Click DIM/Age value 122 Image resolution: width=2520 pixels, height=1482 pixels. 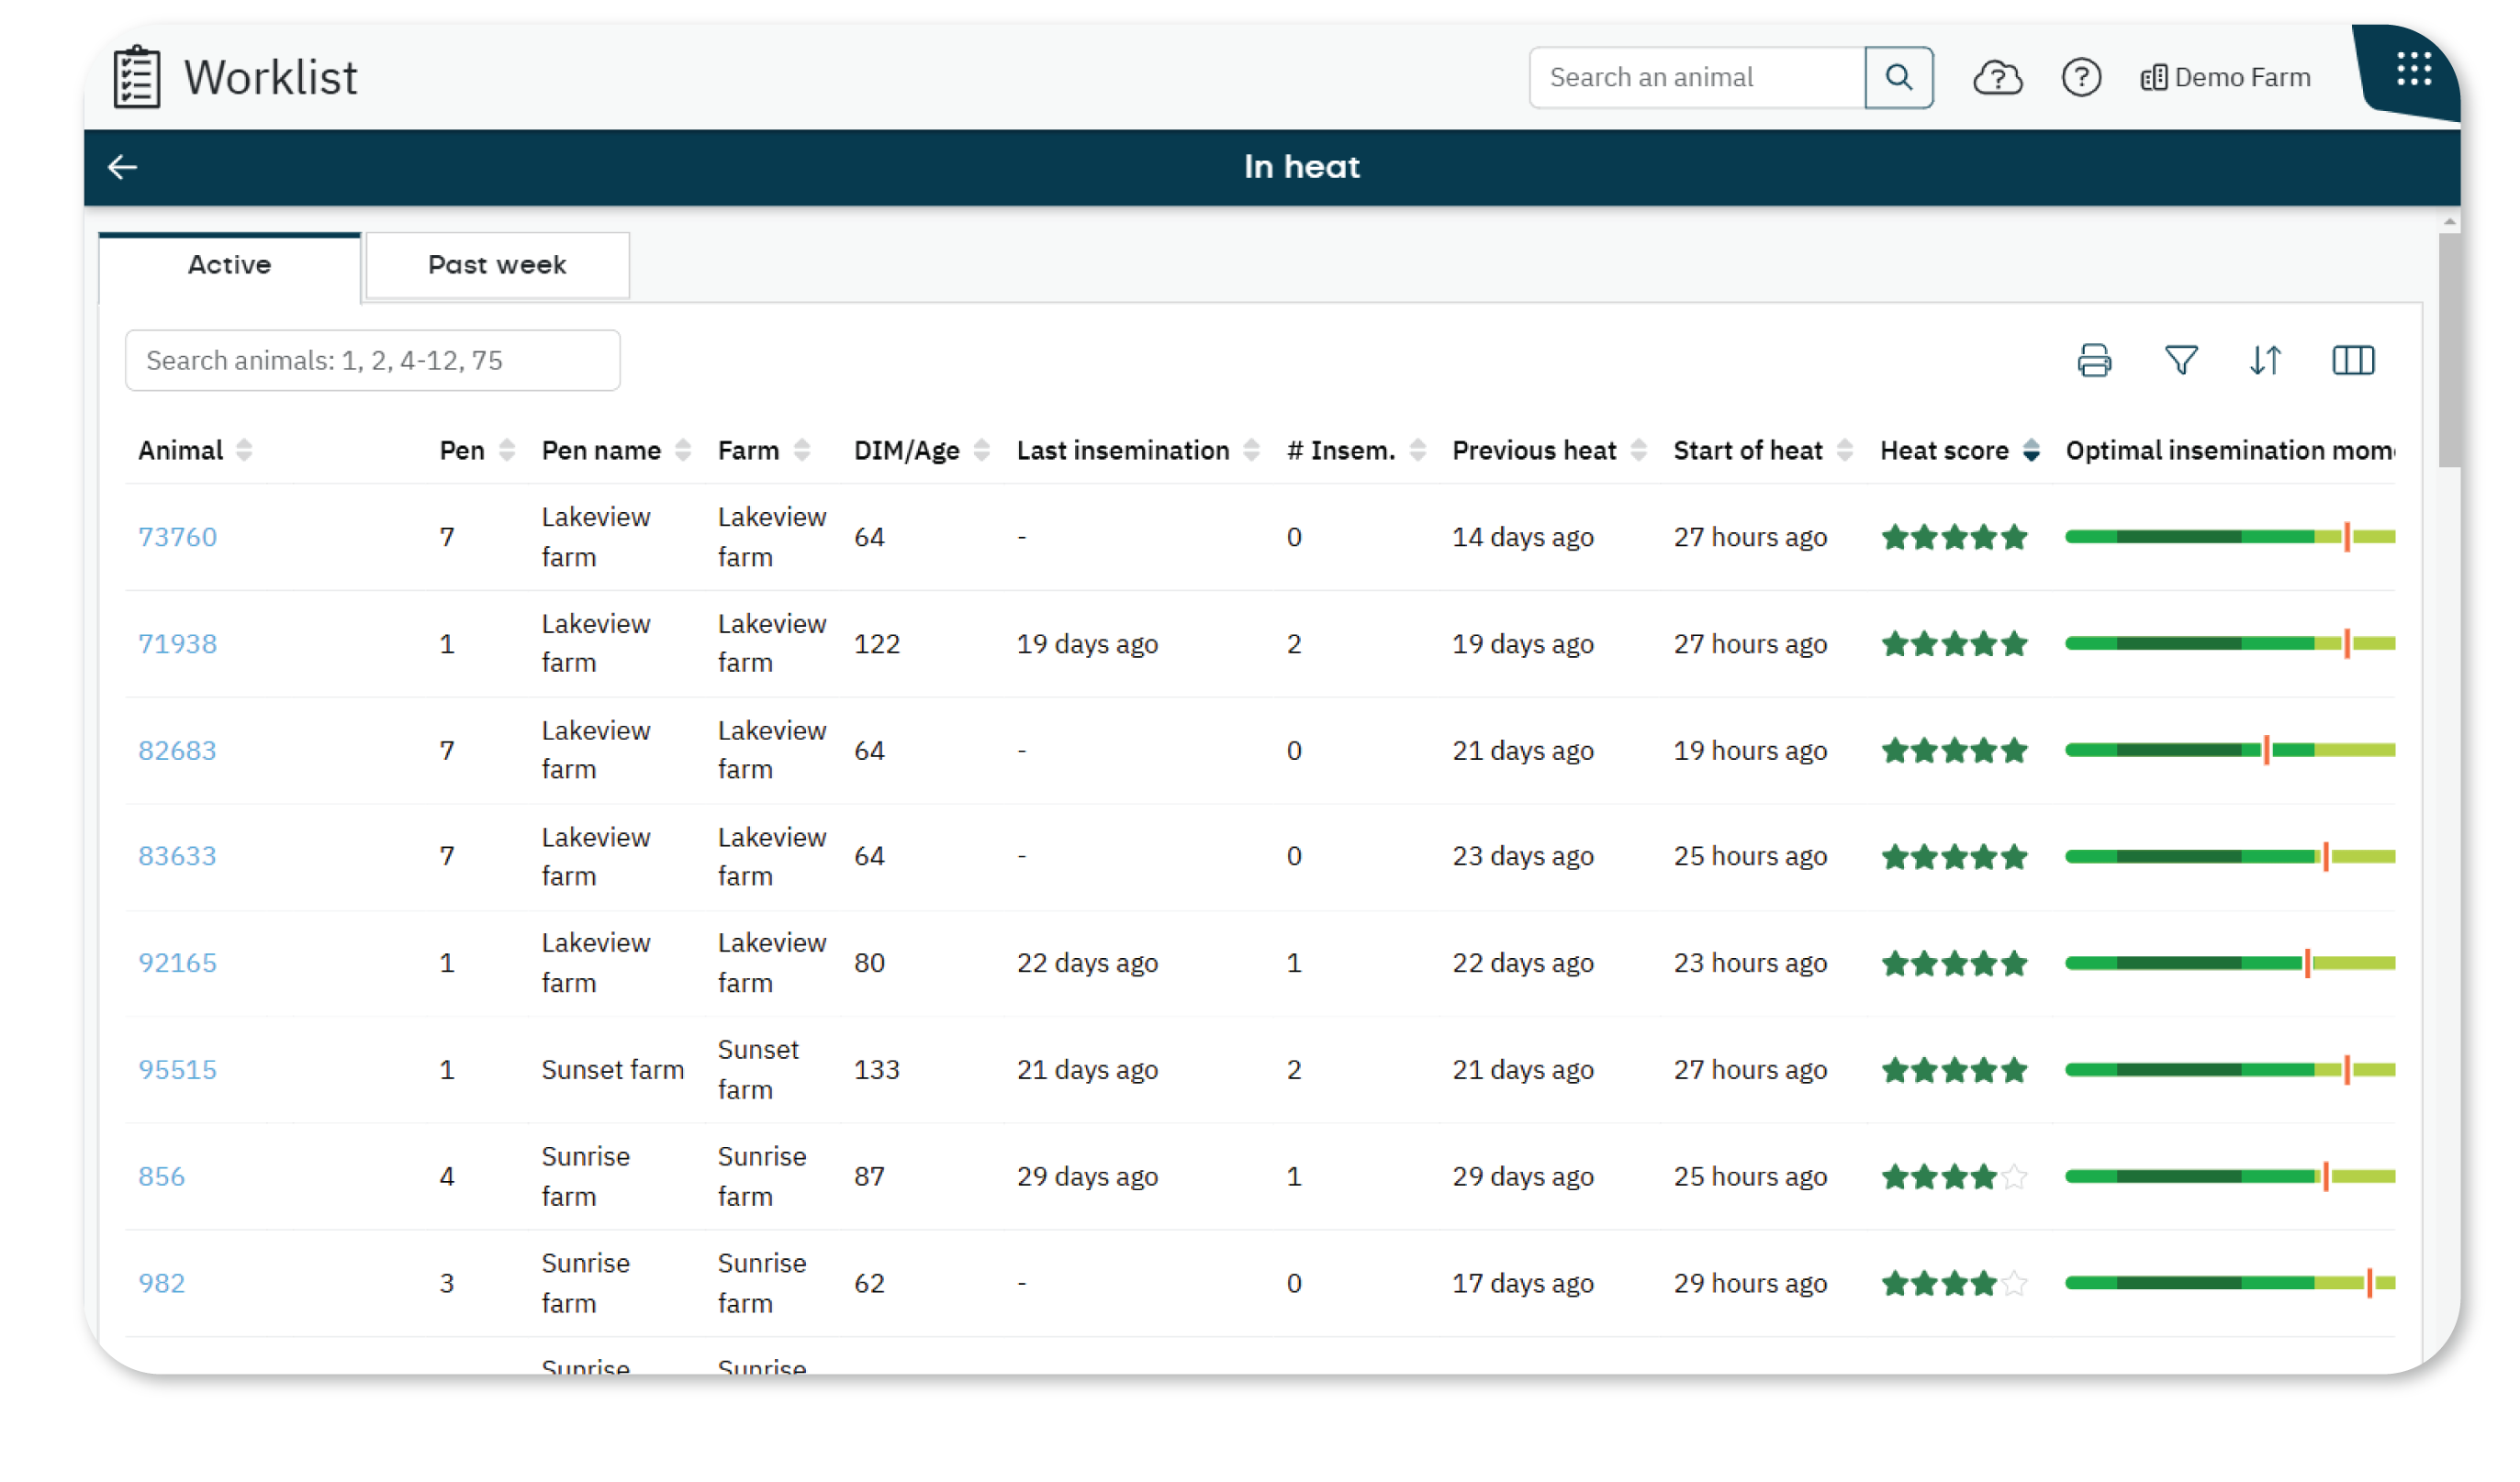click(x=876, y=644)
